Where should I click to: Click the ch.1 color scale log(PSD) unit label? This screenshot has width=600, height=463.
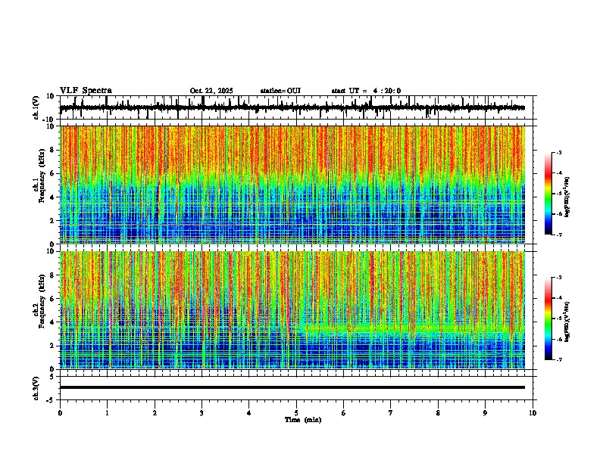point(567,197)
